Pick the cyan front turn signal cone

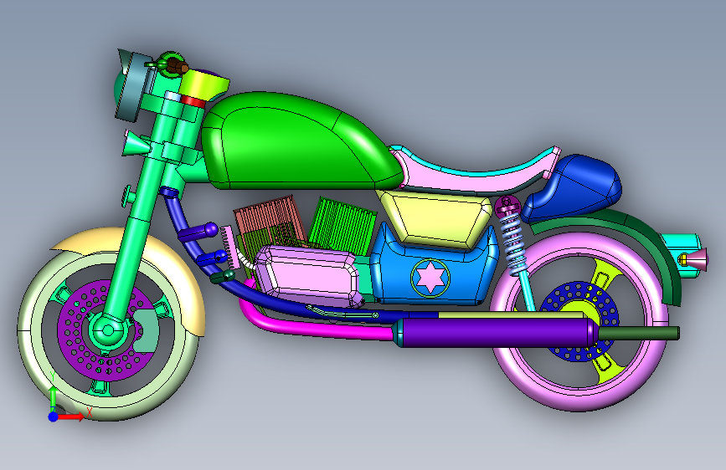(x=135, y=143)
